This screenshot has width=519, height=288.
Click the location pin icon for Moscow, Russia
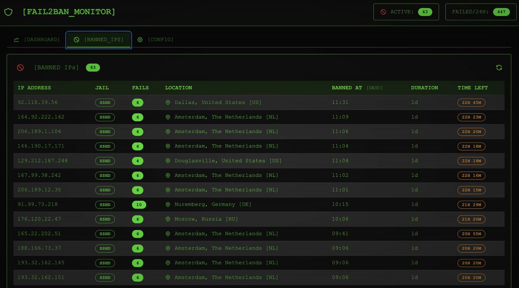(x=168, y=219)
